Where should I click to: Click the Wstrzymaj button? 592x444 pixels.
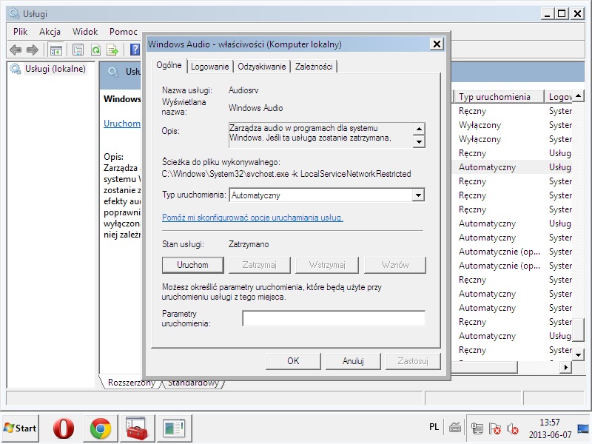327,265
